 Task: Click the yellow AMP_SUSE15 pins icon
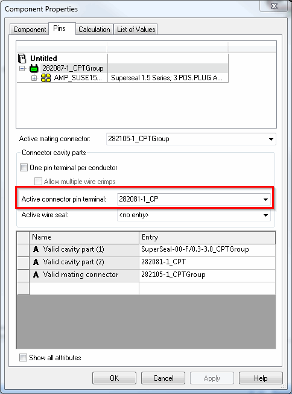(46, 78)
